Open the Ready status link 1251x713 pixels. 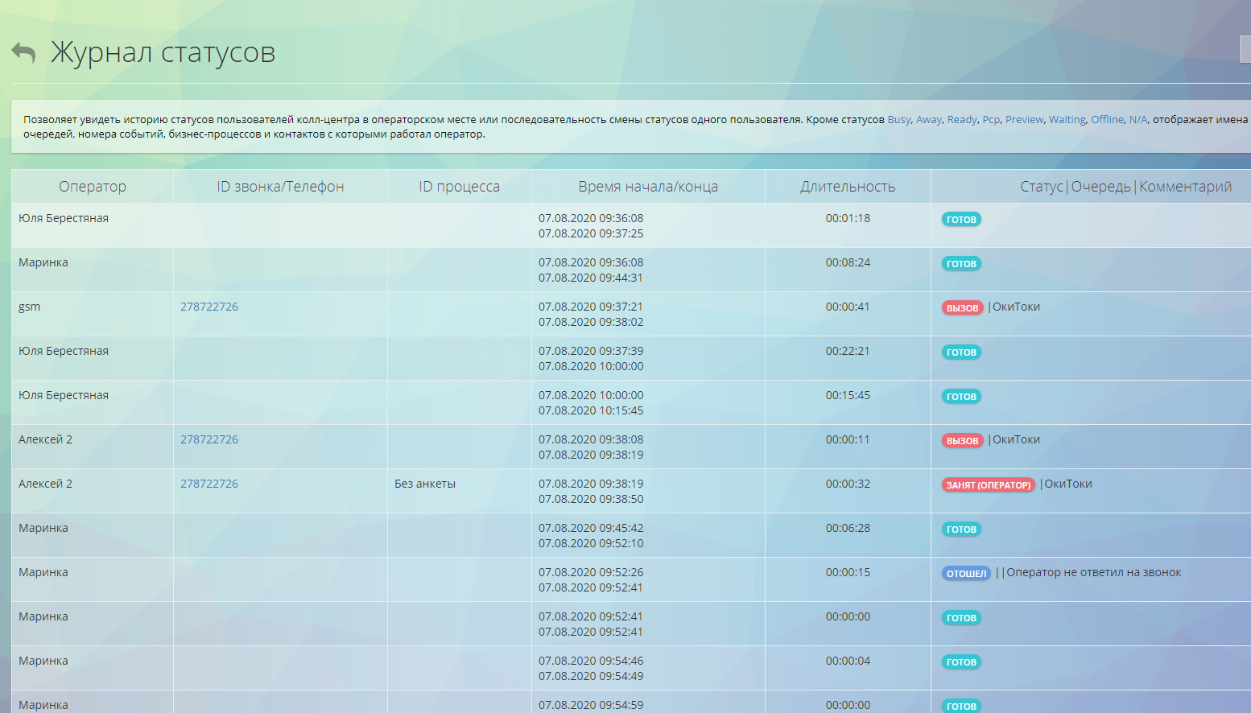(x=962, y=119)
